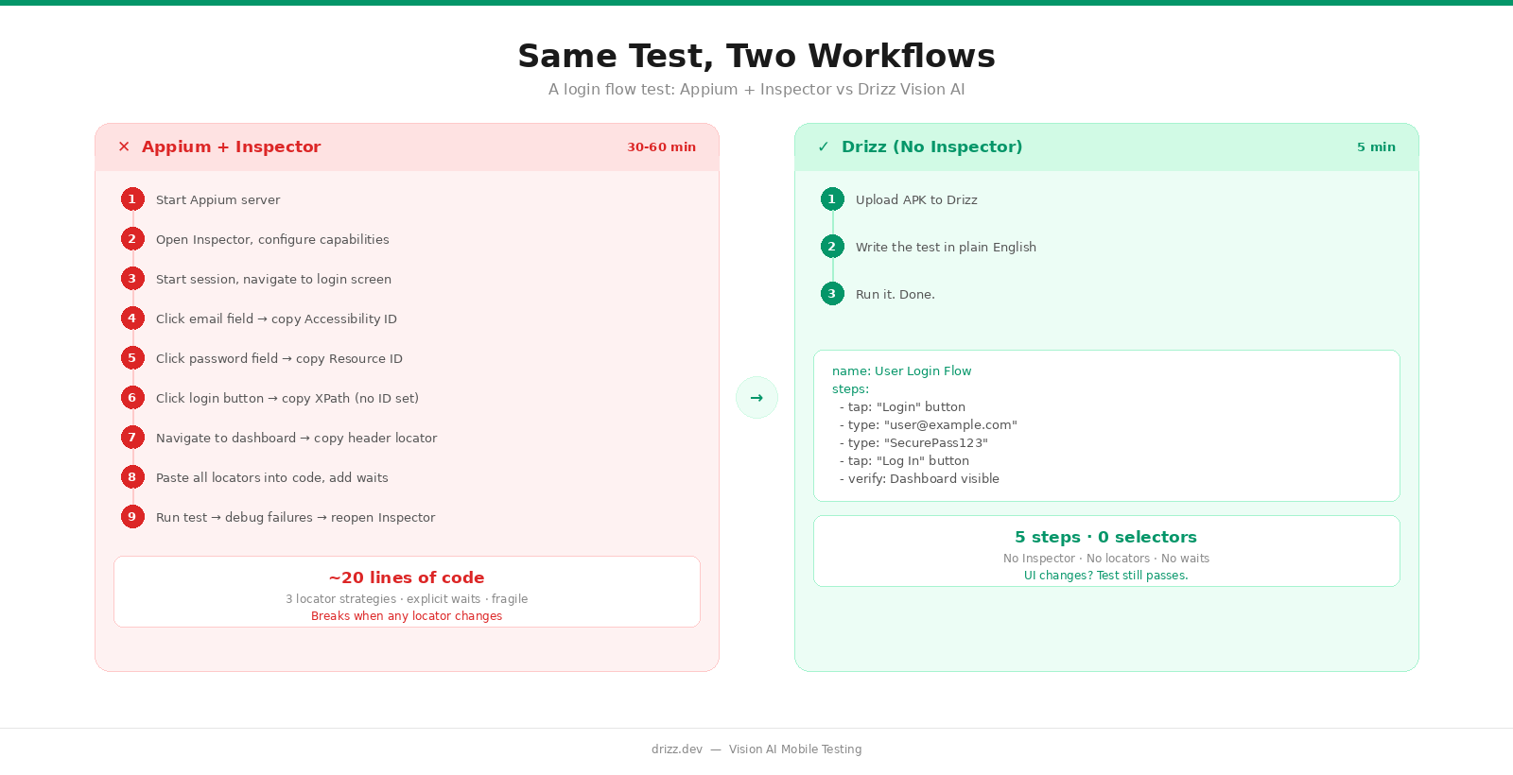The image size is (1513, 775).
Task: Click "No Inspector · No locators · No waits"
Action: pyautogui.click(x=1106, y=559)
